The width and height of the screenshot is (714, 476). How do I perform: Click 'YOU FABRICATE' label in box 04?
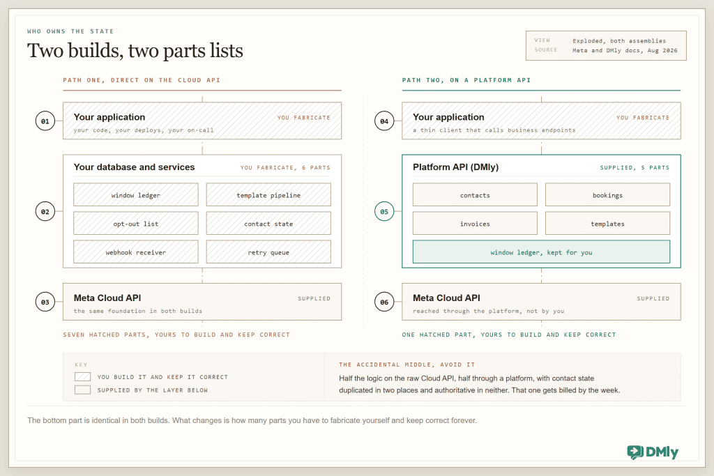click(643, 117)
